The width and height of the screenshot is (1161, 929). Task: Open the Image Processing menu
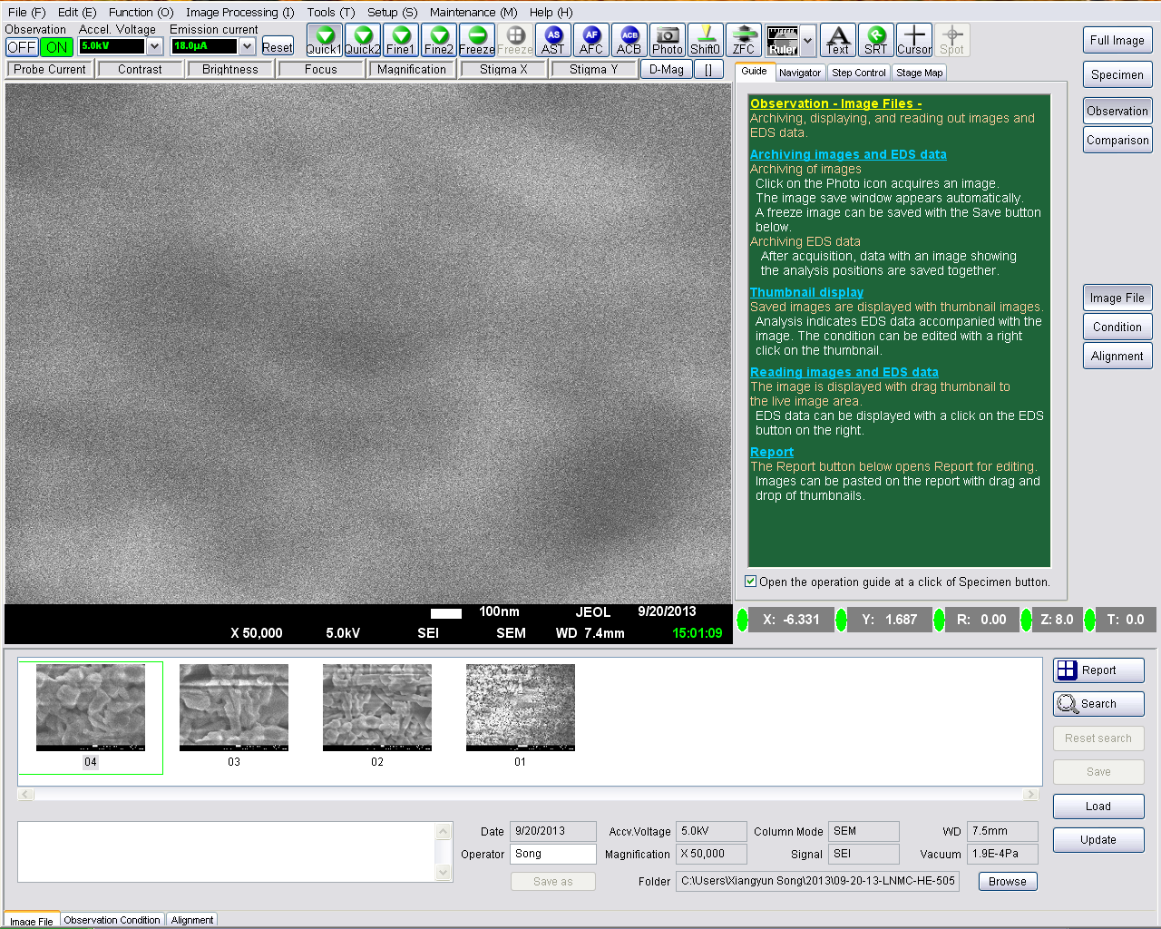[239, 12]
